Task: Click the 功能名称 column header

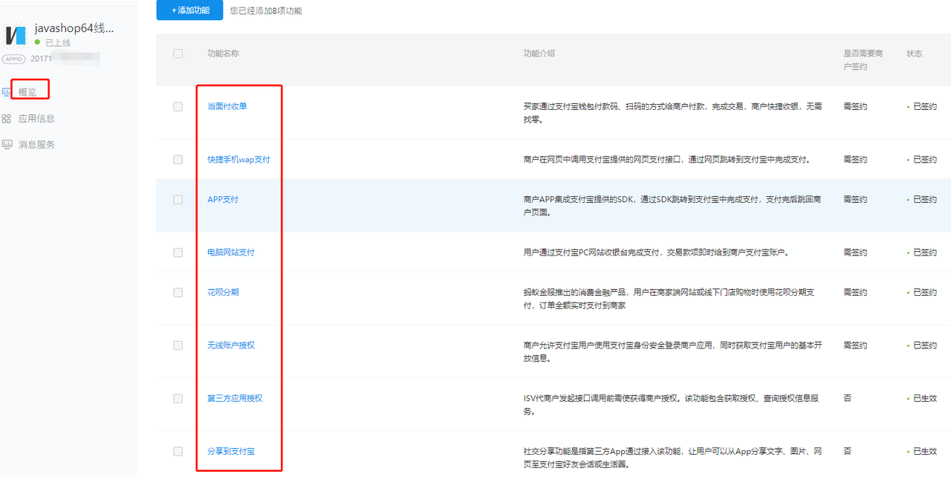Action: point(223,53)
